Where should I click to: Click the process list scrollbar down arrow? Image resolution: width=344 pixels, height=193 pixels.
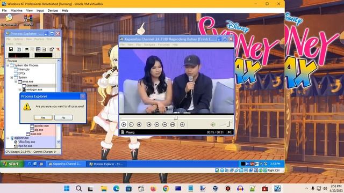point(59,142)
